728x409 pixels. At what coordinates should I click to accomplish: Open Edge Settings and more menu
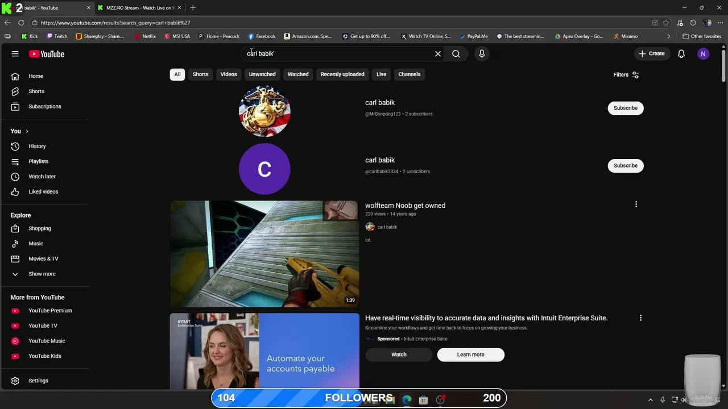[721, 23]
